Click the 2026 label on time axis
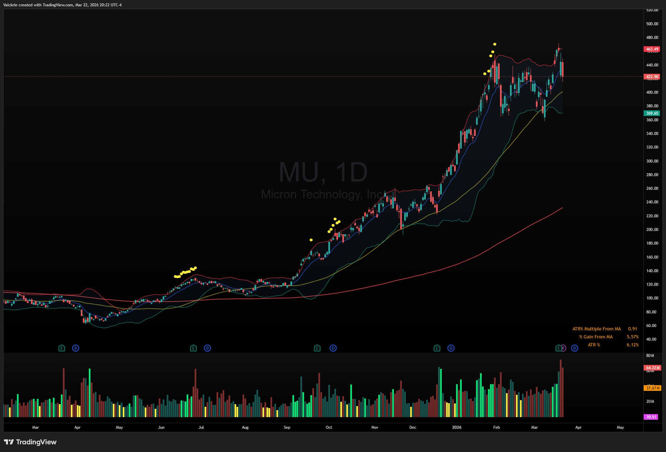Viewport: 666px width, 452px height. pyautogui.click(x=456, y=427)
